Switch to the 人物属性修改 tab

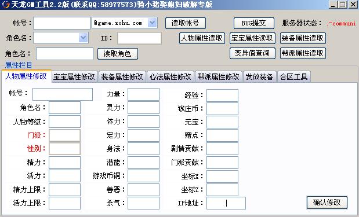coord(26,76)
